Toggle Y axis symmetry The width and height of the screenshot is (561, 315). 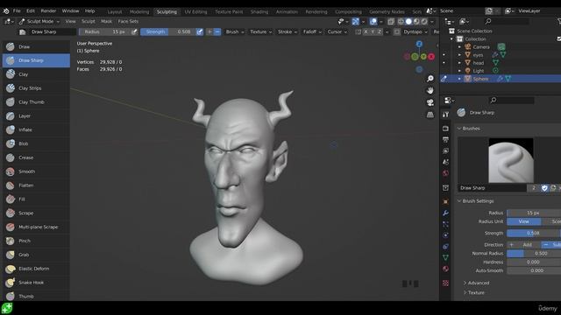pos(373,31)
